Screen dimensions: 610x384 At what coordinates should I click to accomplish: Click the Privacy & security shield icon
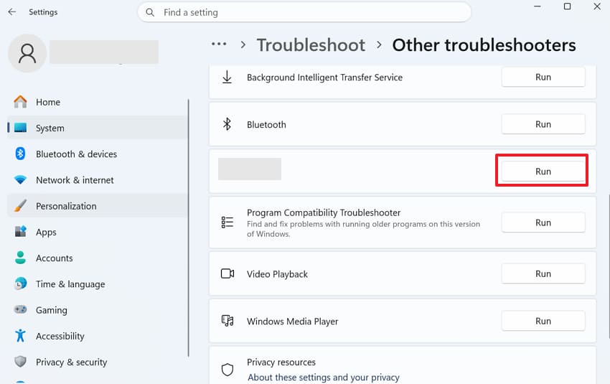coord(20,362)
